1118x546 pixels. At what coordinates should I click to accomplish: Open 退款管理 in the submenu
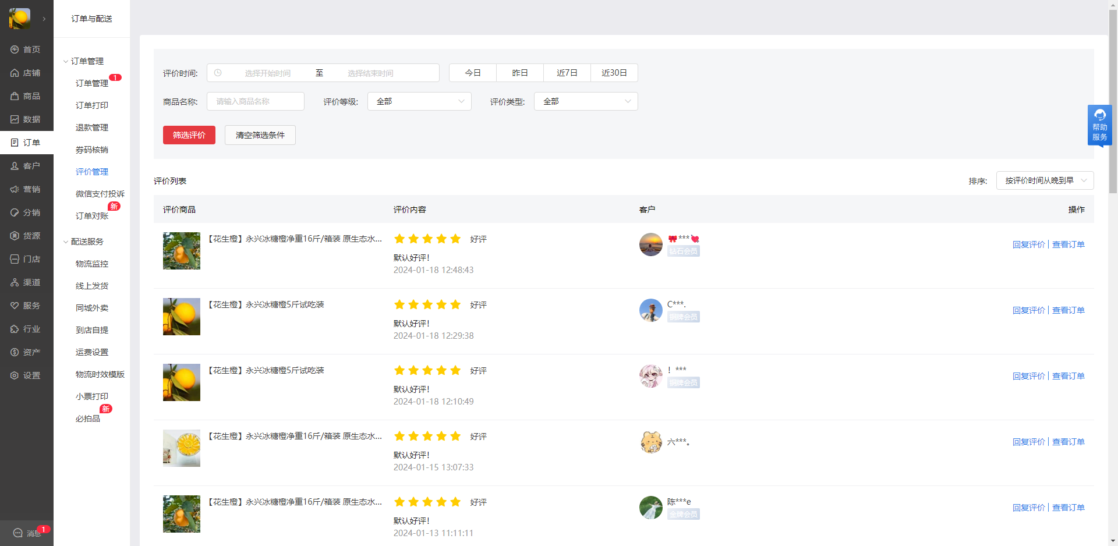[92, 127]
